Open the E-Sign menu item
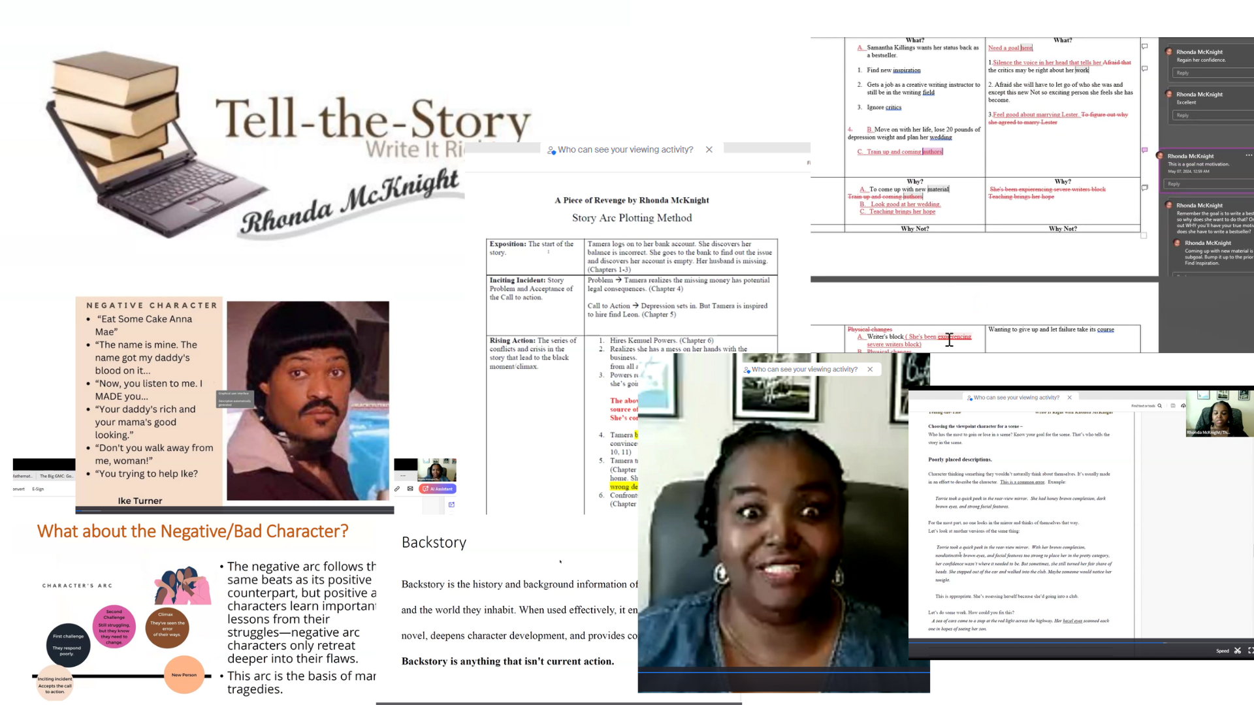The width and height of the screenshot is (1254, 705). (38, 489)
